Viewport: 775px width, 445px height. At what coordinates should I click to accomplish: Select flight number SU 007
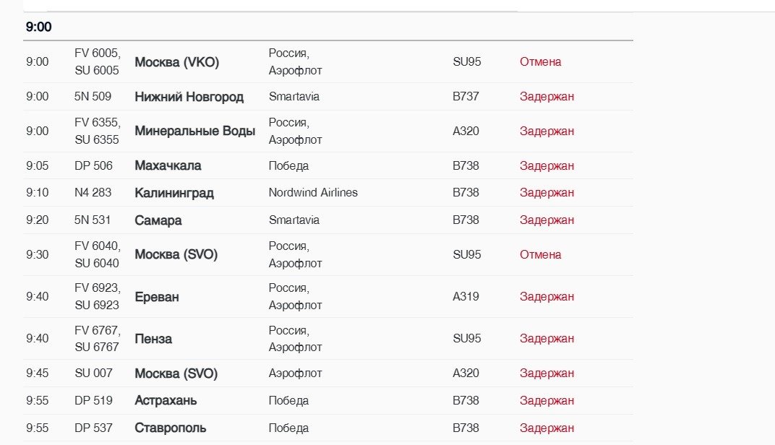tap(93, 373)
